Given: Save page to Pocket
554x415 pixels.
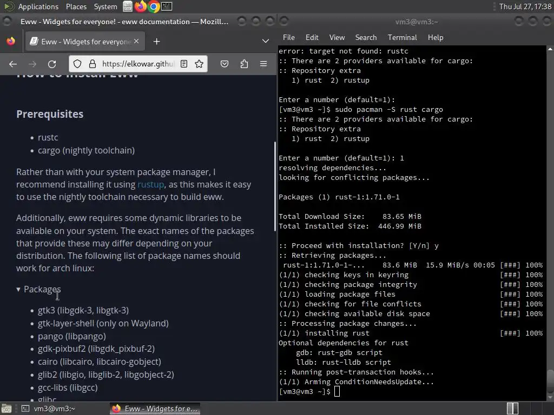Looking at the screenshot, I should pyautogui.click(x=225, y=64).
